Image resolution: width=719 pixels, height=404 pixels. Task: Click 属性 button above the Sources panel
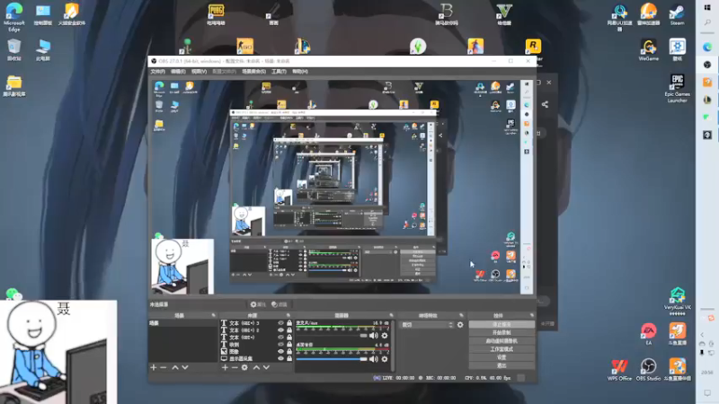(258, 304)
